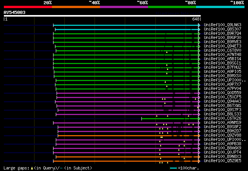The height and width of the screenshot is (171, 248).
Task: Click the cyan arrowhead of the Q8S307 alignment
Action: click(199, 29)
